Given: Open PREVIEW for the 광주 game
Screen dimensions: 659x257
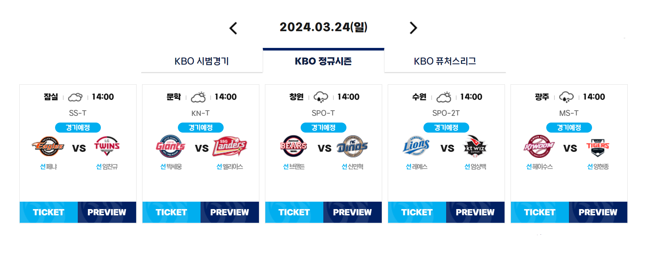Looking at the screenshot, I should pyautogui.click(x=598, y=212).
